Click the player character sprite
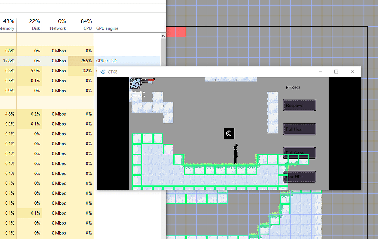The image size is (378, 239). click(235, 153)
